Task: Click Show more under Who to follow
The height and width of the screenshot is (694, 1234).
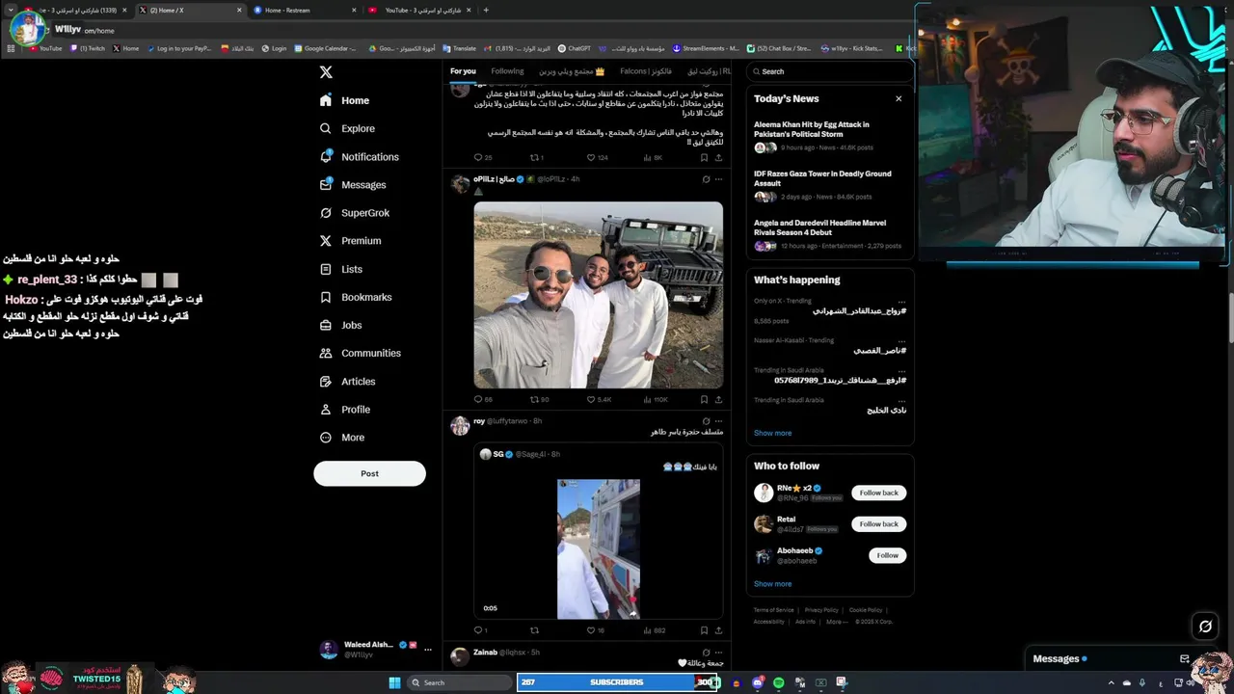Action: (772, 584)
